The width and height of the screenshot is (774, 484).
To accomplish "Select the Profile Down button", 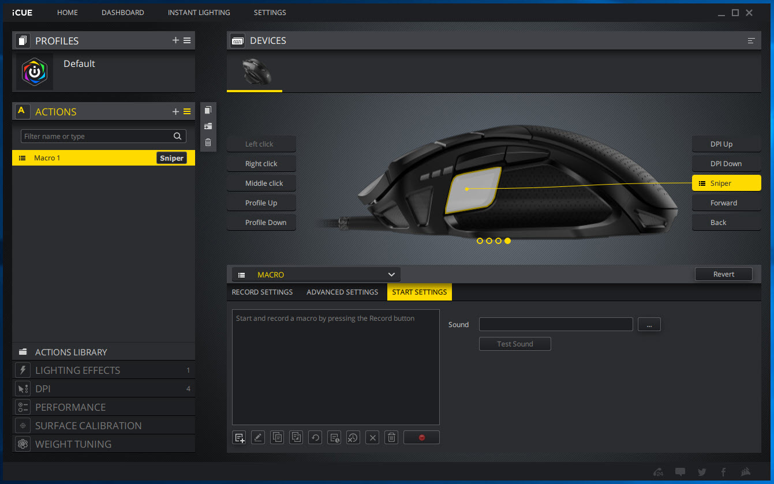I will click(x=261, y=223).
